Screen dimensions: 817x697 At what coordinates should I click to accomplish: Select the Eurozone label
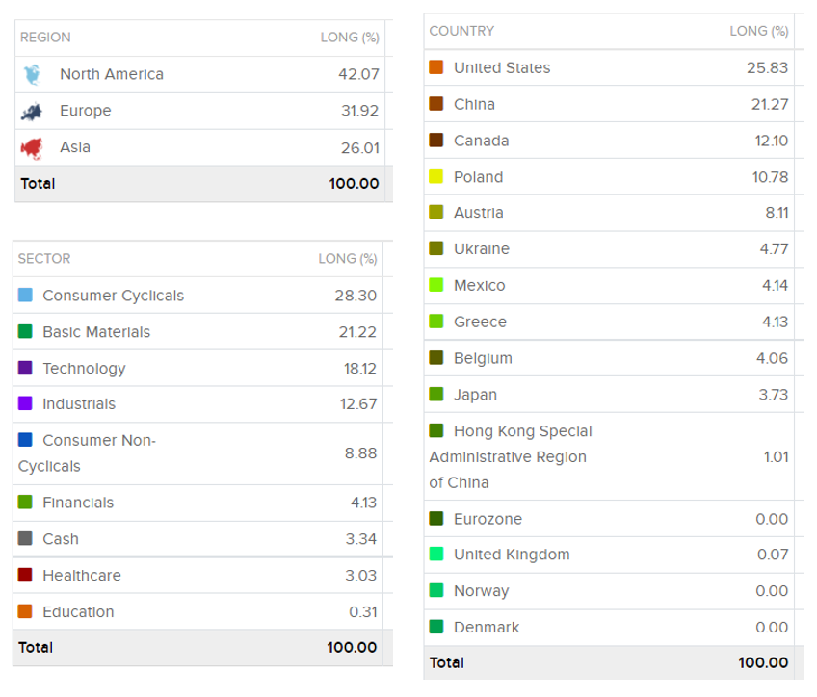point(488,519)
